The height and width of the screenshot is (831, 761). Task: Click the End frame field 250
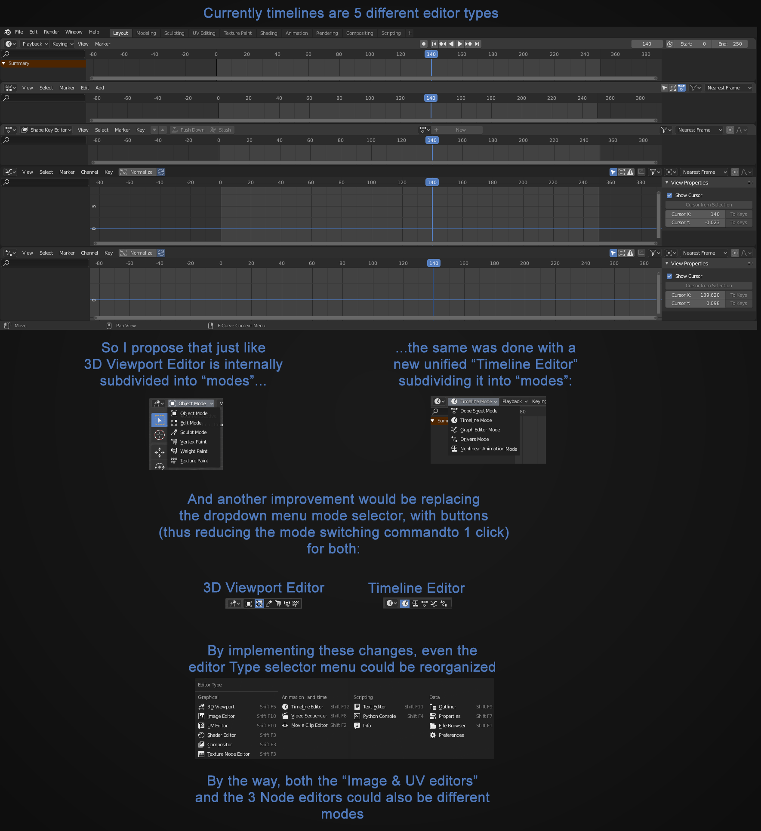(x=730, y=44)
